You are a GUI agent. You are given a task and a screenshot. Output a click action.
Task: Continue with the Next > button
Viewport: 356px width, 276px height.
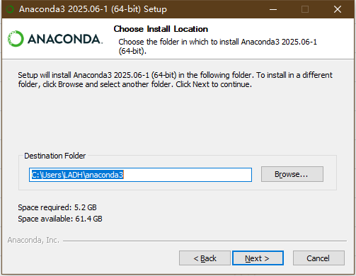(x=258, y=258)
